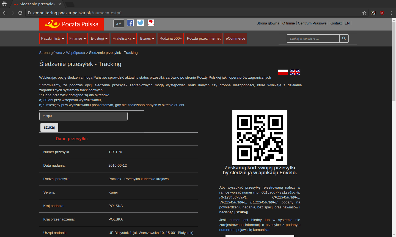Click the 2016-06-12 posting date value

click(118, 166)
